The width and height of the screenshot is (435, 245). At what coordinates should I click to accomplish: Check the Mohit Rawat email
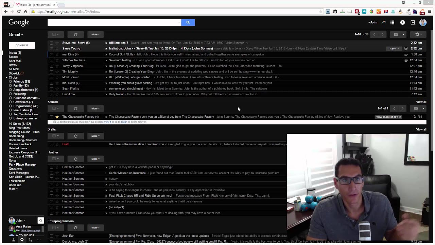click(x=51, y=77)
